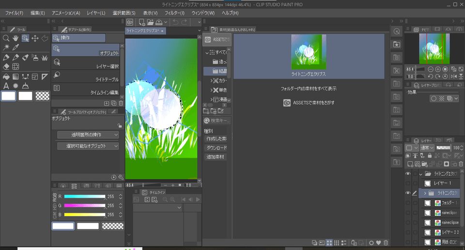The image size is (465, 250).
Task: Click the New layer folder icon
Action: coord(425,164)
